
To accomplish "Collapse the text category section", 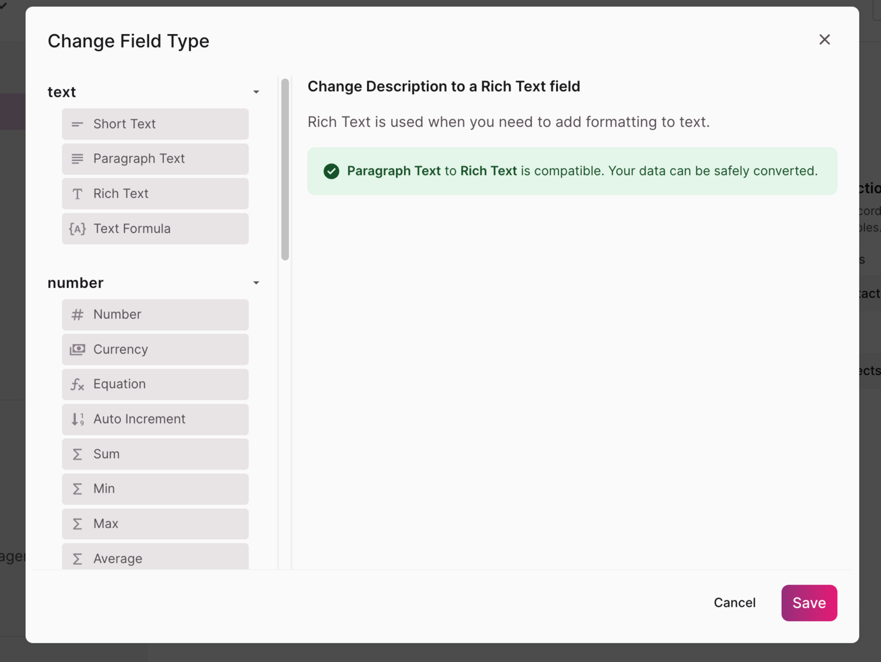I will 256,92.
